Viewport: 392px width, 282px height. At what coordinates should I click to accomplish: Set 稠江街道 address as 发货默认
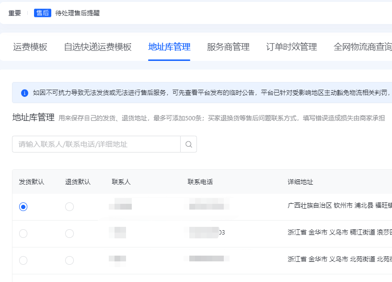click(x=23, y=234)
